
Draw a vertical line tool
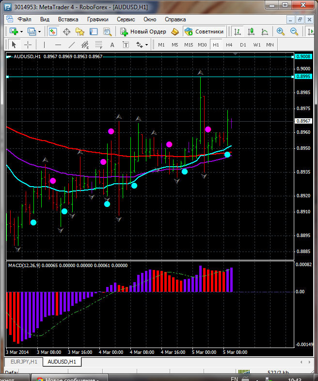click(44, 45)
